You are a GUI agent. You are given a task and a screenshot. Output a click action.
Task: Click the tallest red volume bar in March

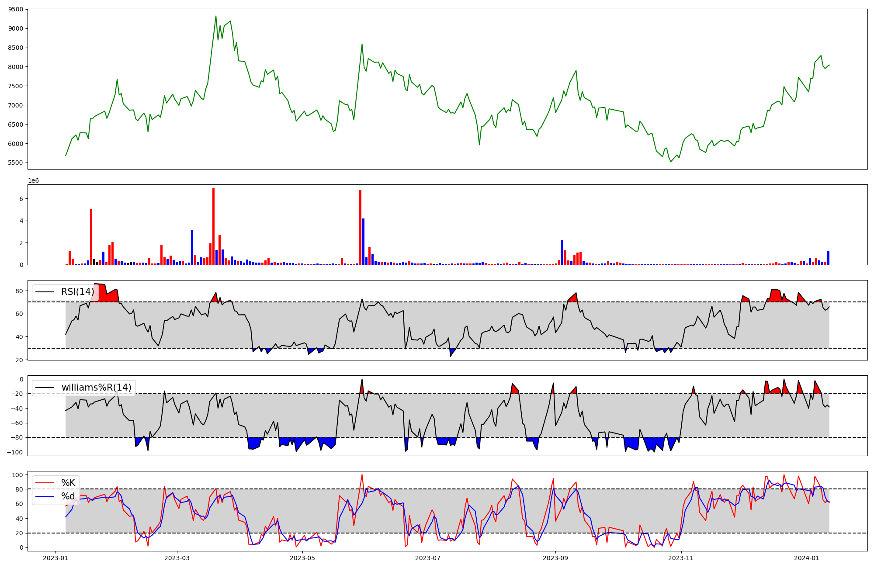click(x=213, y=226)
